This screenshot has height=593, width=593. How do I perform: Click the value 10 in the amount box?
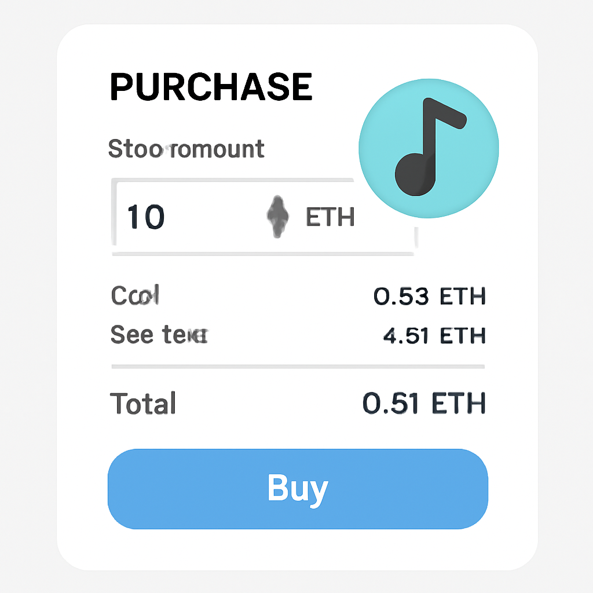click(147, 215)
